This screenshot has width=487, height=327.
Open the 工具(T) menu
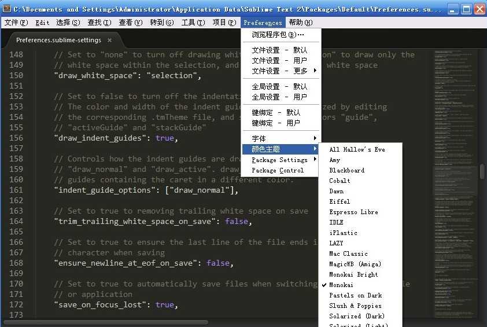click(193, 23)
